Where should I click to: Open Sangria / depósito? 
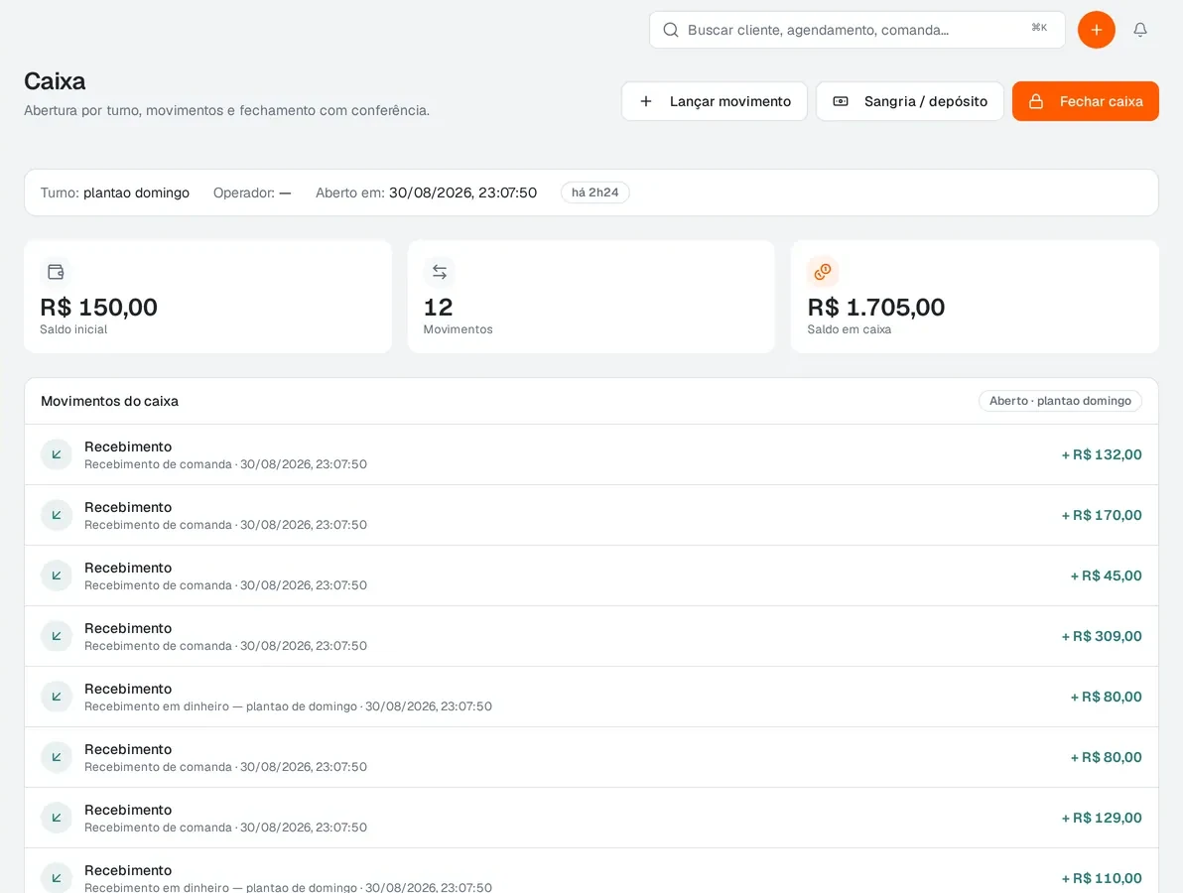click(910, 101)
